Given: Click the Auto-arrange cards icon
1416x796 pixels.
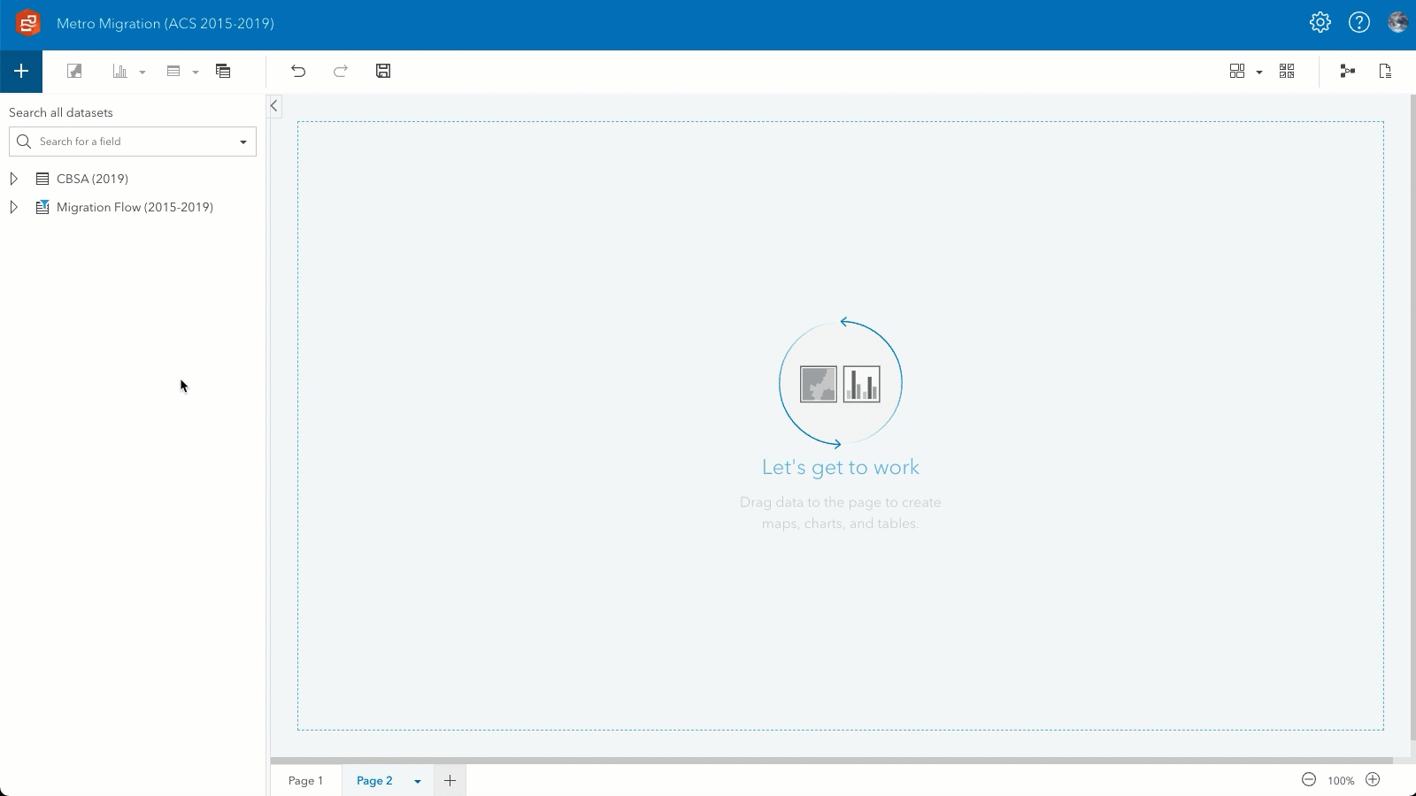Looking at the screenshot, I should click(x=1287, y=71).
